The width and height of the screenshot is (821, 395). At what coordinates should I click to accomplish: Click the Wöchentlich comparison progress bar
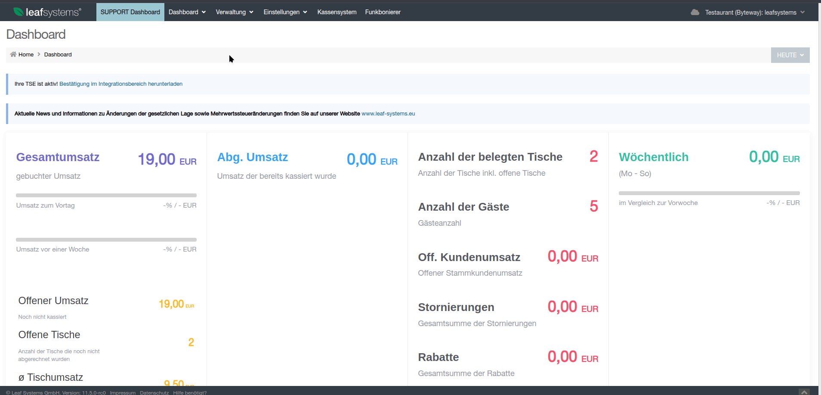[x=709, y=193]
